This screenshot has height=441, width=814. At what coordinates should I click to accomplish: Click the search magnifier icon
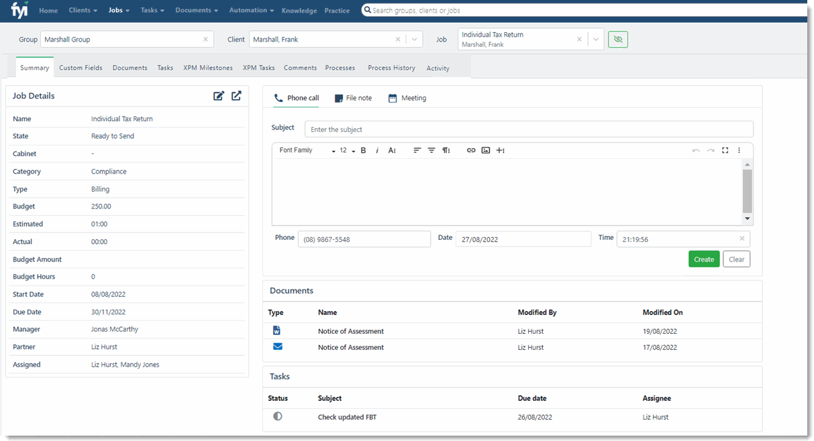(367, 10)
